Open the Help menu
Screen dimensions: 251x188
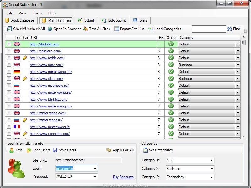tap(51, 13)
